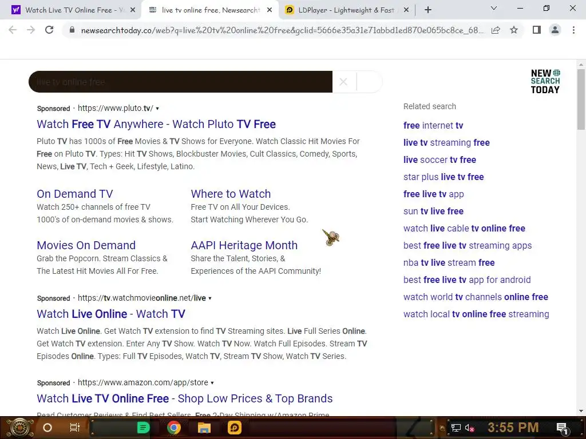Image resolution: width=586 pixels, height=439 pixels.
Task: Toggle the Chrome side panel
Action: pyautogui.click(x=537, y=30)
